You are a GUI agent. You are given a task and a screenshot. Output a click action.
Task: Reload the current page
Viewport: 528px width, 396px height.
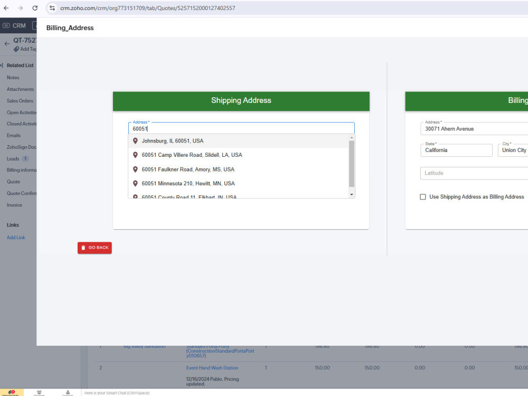(x=35, y=8)
